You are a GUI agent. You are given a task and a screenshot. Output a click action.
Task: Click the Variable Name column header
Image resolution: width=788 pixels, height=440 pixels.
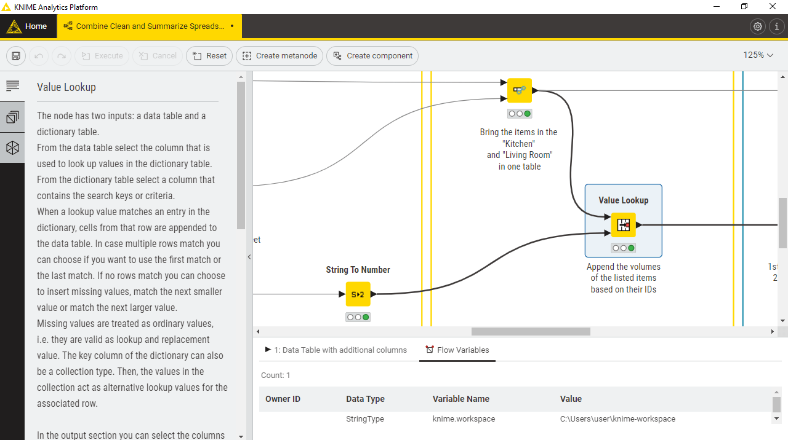tap(461, 399)
